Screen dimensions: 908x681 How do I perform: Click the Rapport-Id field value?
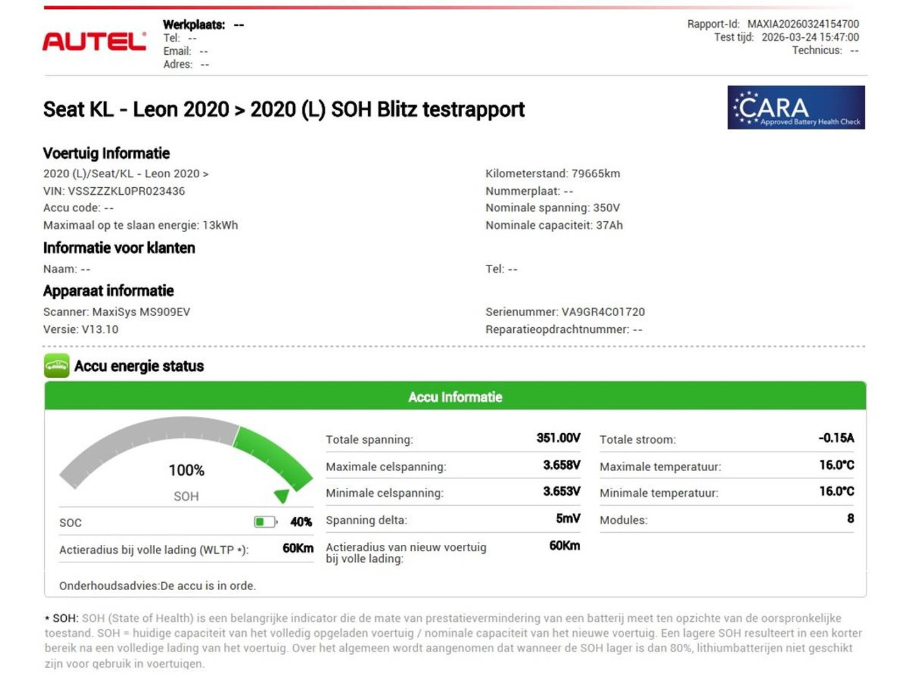[802, 24]
